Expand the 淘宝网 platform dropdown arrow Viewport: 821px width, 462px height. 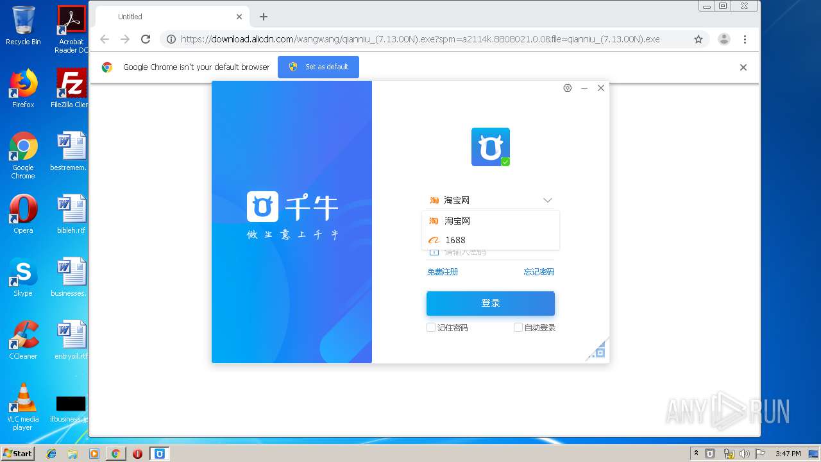click(x=547, y=200)
